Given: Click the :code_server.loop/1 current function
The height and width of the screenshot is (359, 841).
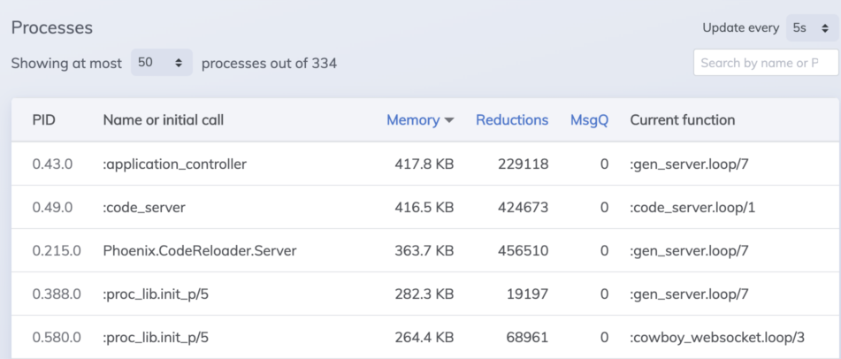Looking at the screenshot, I should pos(692,207).
